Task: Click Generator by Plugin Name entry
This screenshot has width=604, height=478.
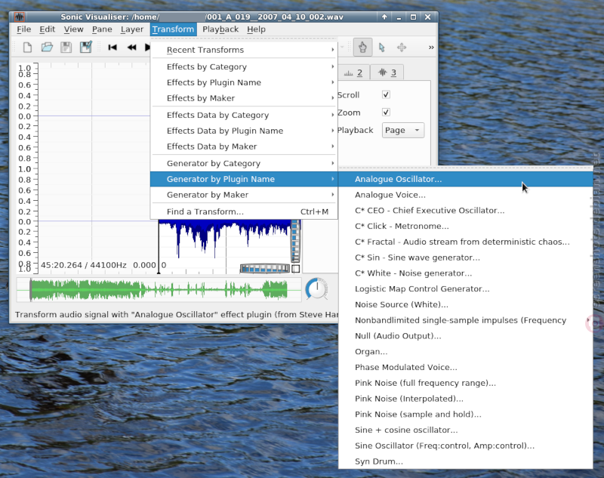Action: tap(244, 179)
